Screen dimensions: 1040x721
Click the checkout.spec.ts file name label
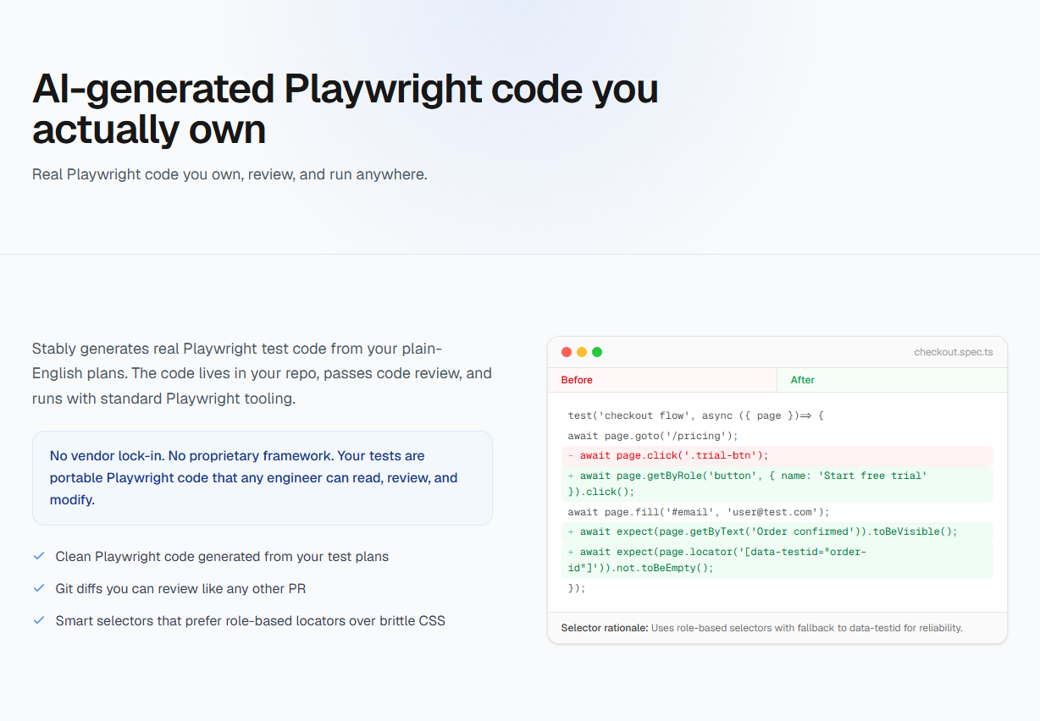954,352
